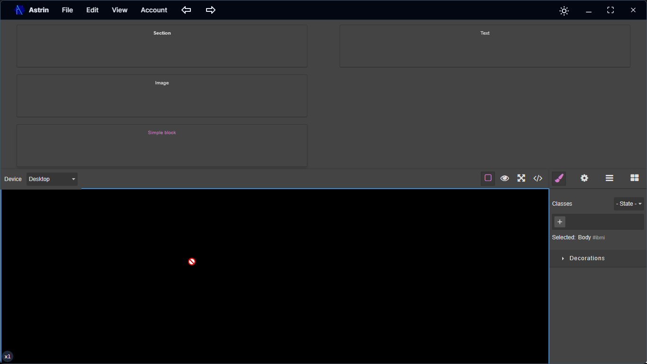The image size is (647, 364).
Task: Open the State dropdown
Action: tap(629, 204)
